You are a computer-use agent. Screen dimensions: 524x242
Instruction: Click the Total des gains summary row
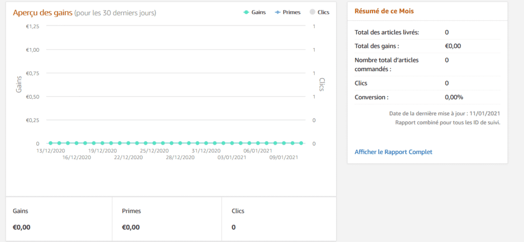427,46
